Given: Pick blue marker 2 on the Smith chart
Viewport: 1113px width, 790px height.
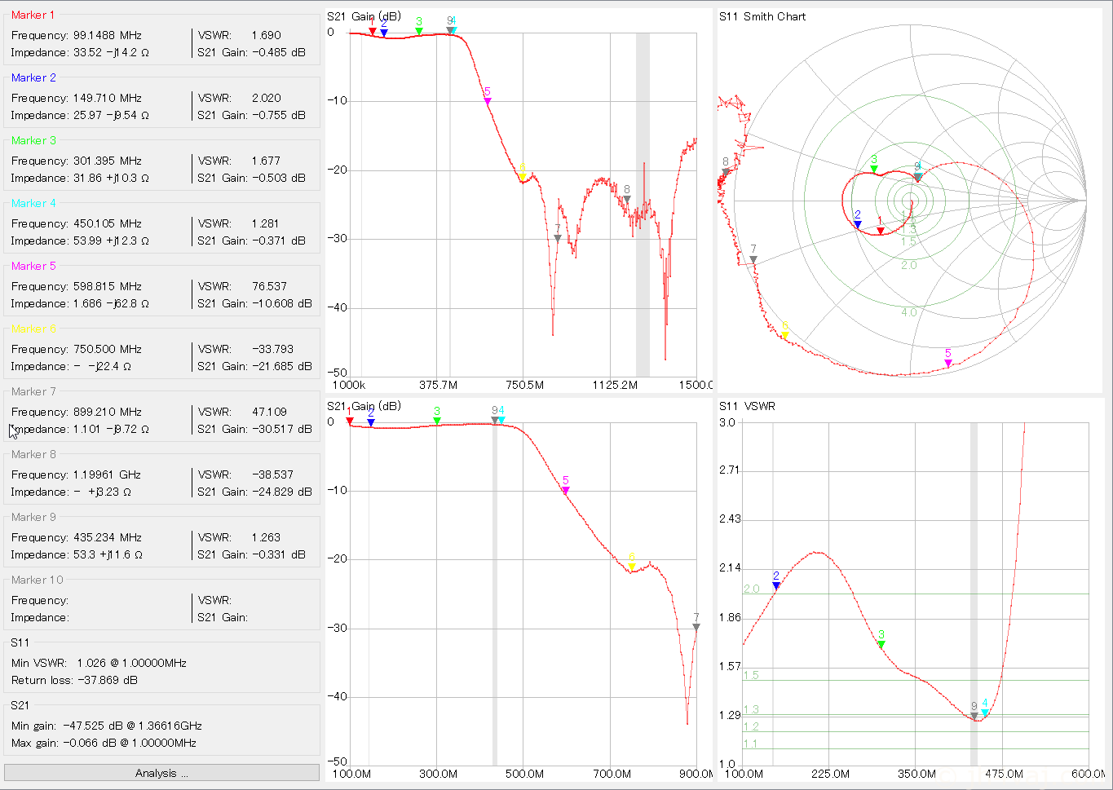Looking at the screenshot, I should coord(858,224).
